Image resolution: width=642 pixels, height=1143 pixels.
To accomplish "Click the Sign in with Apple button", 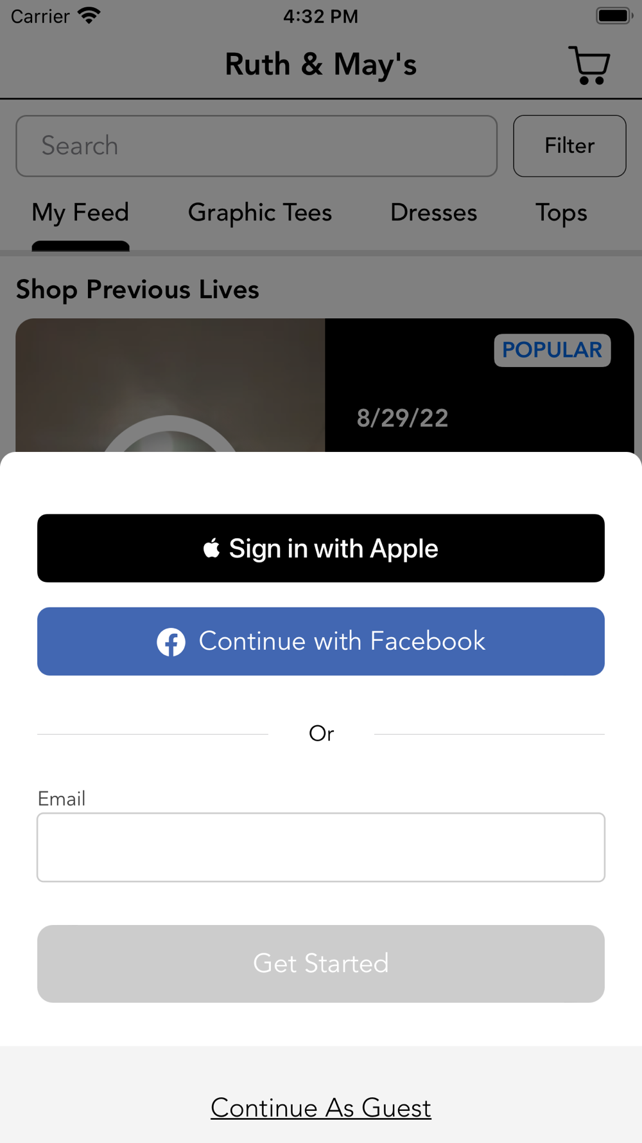I will pos(321,548).
